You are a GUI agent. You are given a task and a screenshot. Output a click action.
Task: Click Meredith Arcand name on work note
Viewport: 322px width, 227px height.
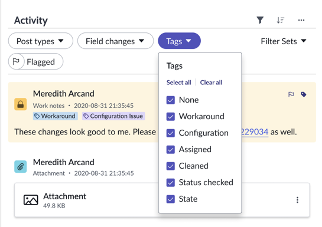pyautogui.click(x=64, y=94)
